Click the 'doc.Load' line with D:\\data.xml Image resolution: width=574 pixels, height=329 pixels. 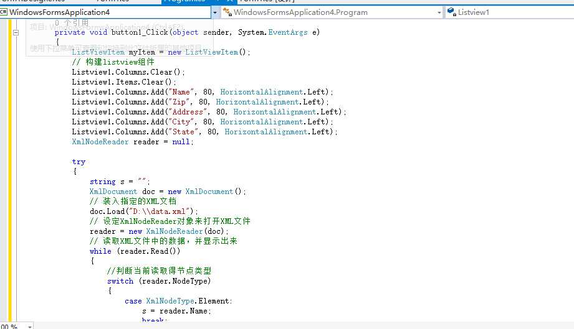tap(143, 211)
